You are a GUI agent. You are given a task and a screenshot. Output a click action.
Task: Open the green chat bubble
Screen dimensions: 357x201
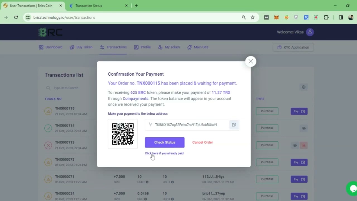[x=352, y=188]
